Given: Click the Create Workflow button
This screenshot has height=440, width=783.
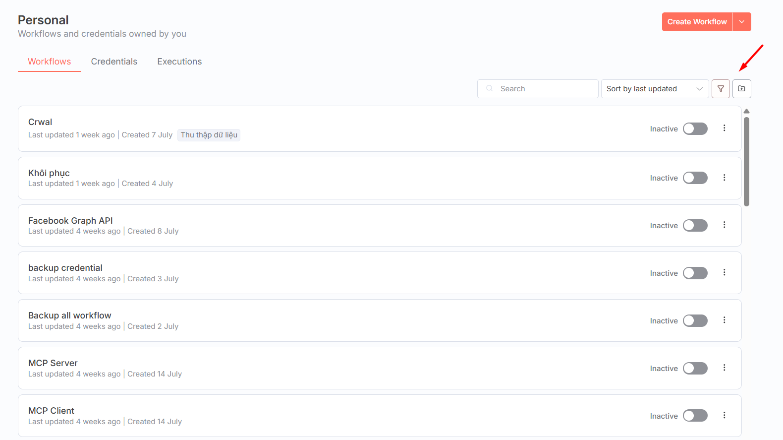Looking at the screenshot, I should 697,22.
